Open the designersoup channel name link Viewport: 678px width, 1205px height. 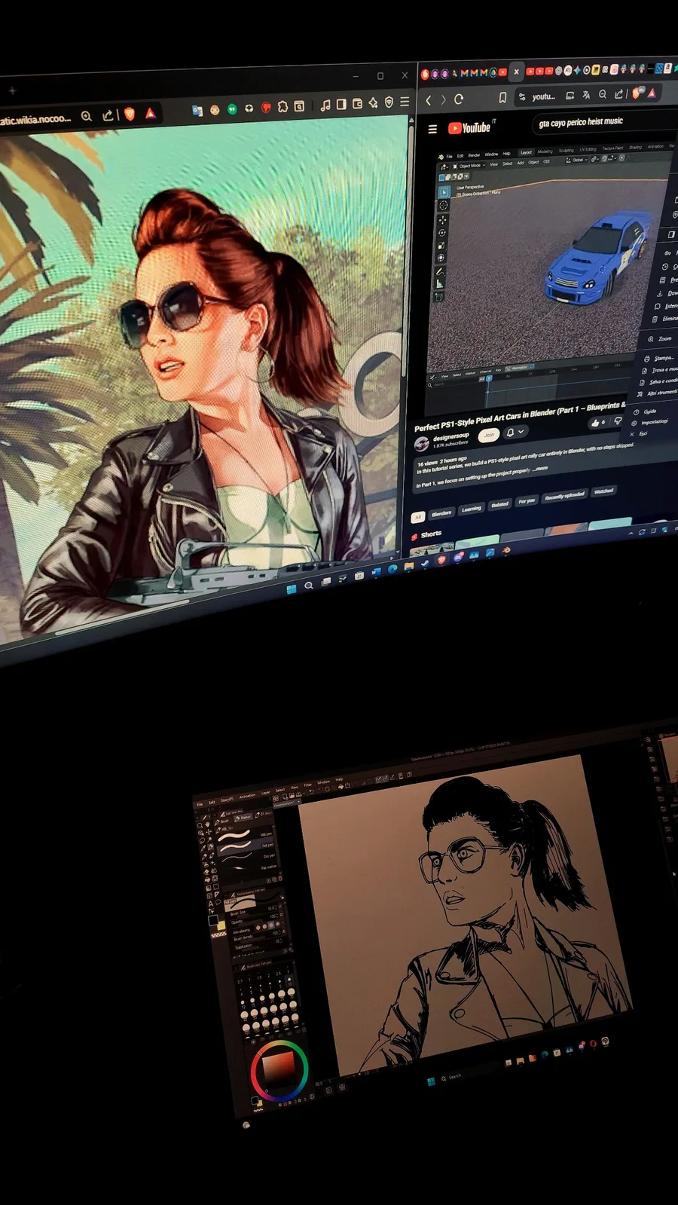click(451, 436)
